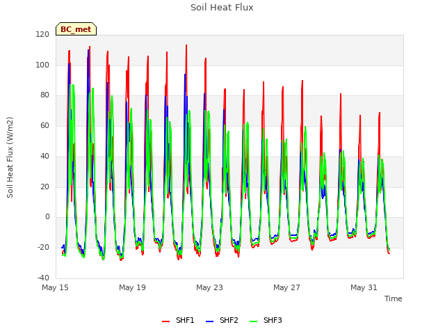445x334 pixels.
Task: Click the May 15 x-axis tick label
Action: pos(55,287)
